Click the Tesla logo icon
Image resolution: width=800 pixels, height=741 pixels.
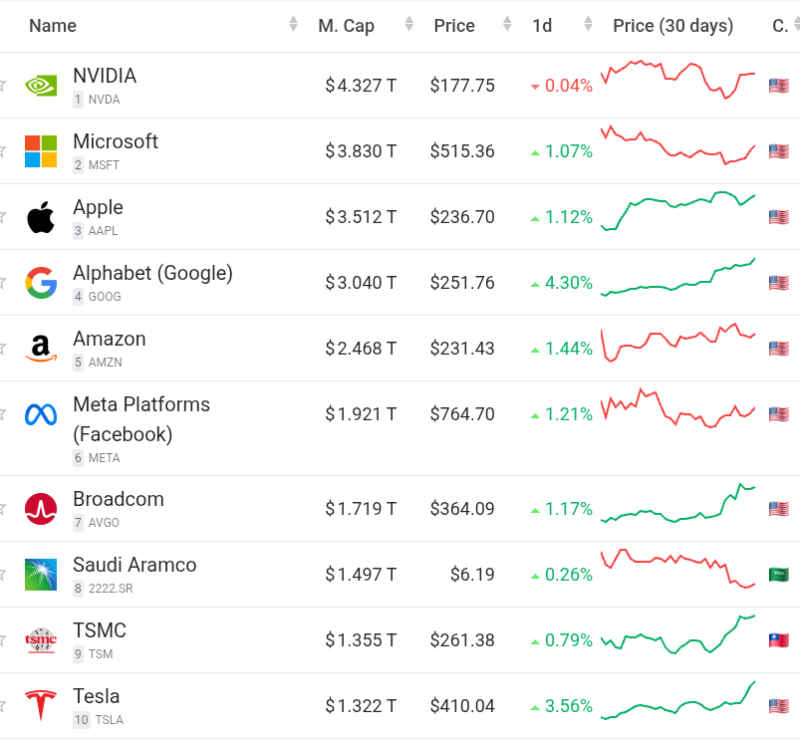[41, 706]
